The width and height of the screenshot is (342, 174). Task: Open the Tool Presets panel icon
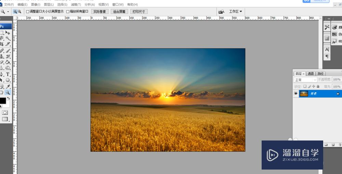(x=327, y=27)
